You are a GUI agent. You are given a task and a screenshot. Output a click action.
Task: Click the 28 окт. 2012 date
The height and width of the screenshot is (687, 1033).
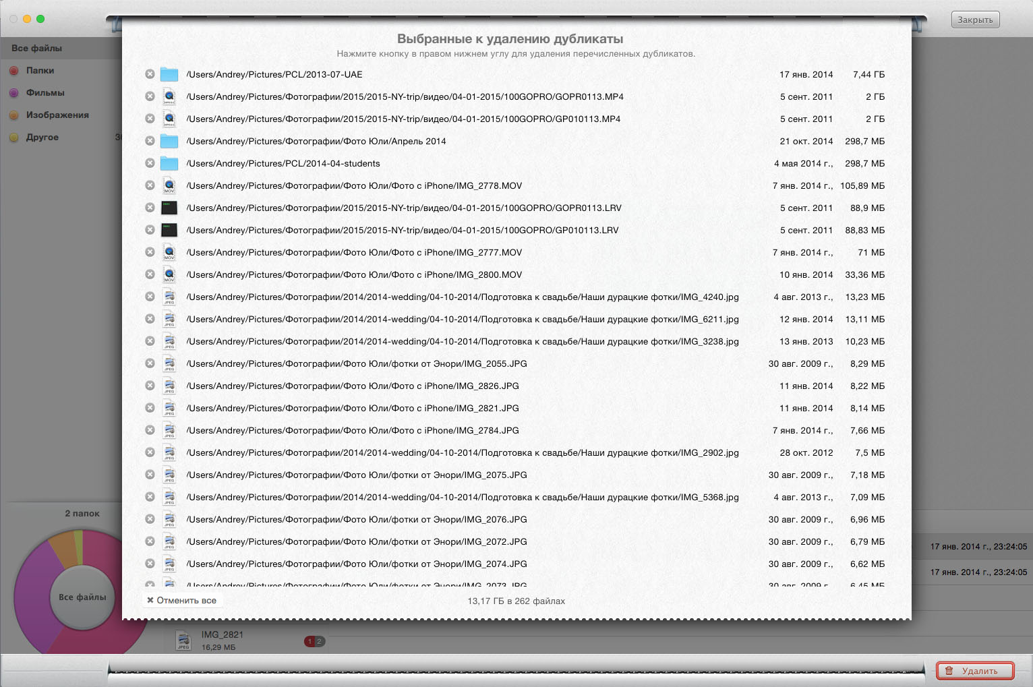click(806, 452)
